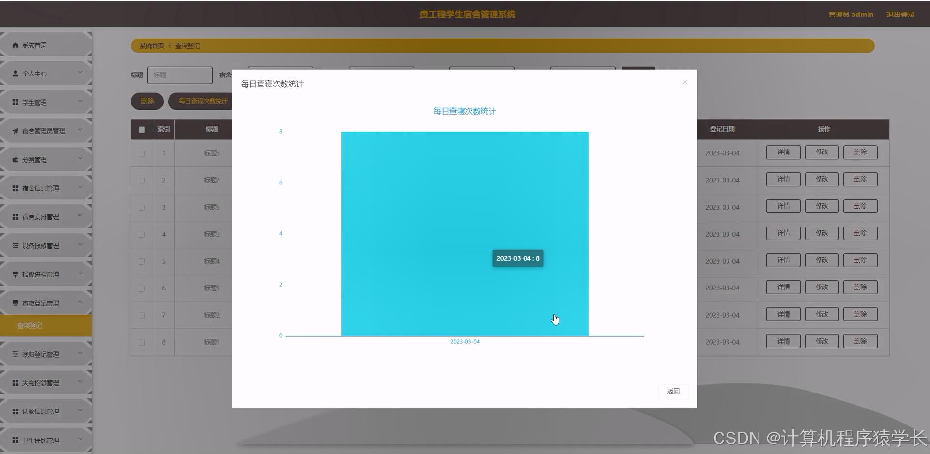
Task: Click 修改 for the first row
Action: [x=822, y=152]
